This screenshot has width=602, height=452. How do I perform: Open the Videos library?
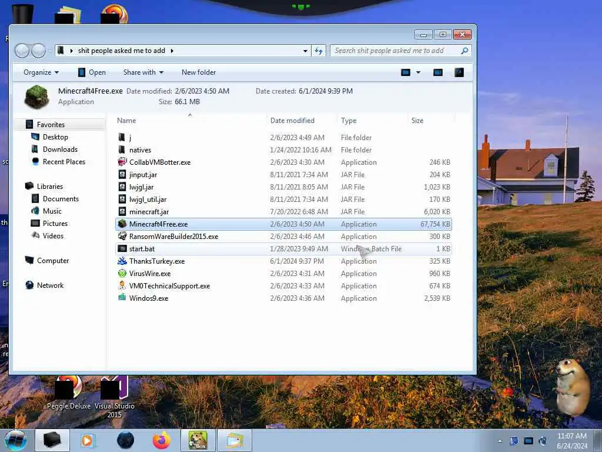[x=53, y=235]
